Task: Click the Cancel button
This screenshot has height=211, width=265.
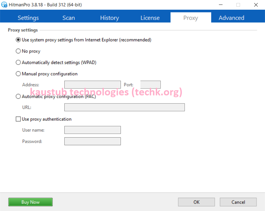Action: (x=238, y=202)
